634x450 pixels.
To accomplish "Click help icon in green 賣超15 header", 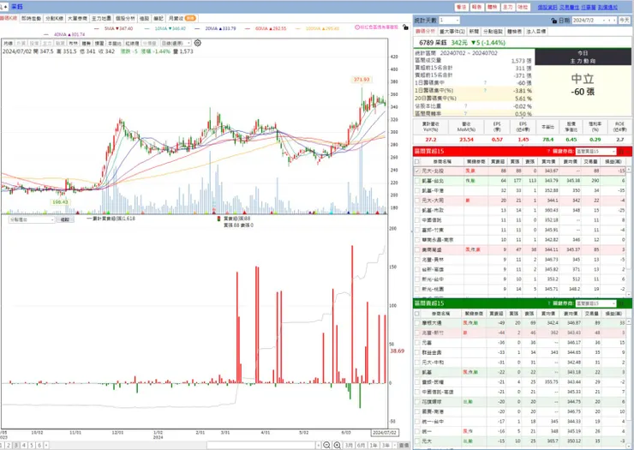I will pos(548,303).
